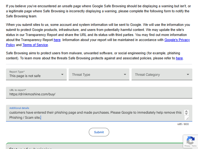Click the reCAPTCHA Privacy link

(187, 146)
